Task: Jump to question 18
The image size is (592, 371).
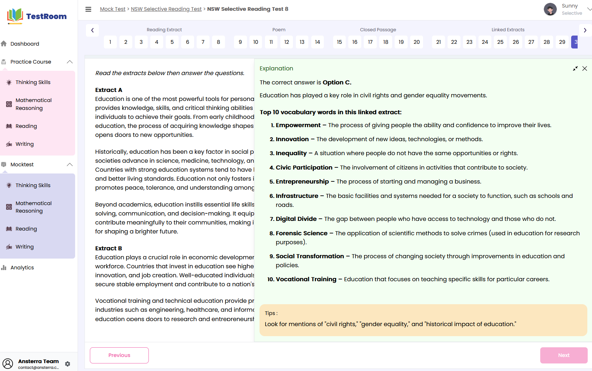Action: [x=386, y=42]
